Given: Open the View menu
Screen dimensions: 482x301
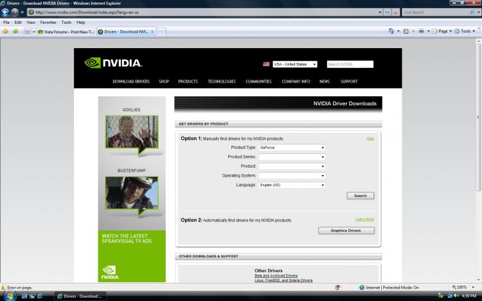Looking at the screenshot, I should pos(31,22).
